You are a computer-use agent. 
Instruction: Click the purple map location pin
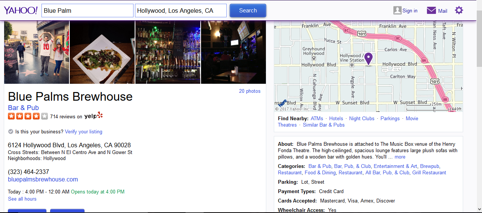[368, 59]
